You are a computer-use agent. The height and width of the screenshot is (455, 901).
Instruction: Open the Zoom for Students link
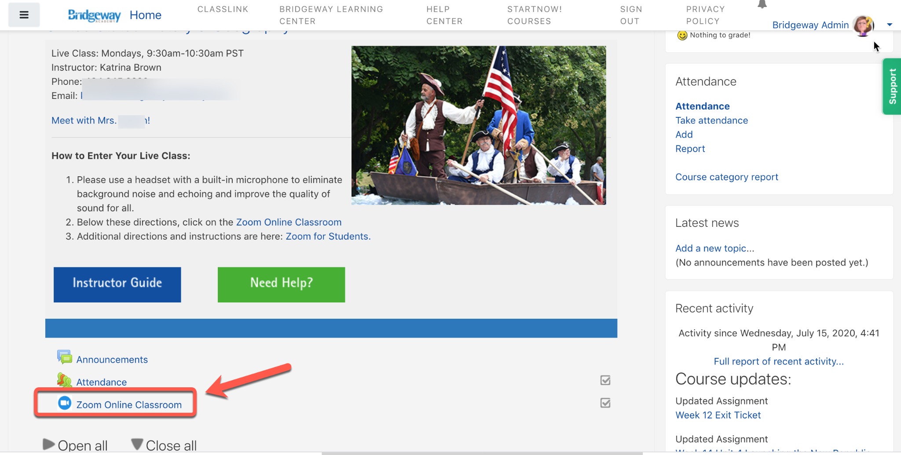(x=328, y=236)
